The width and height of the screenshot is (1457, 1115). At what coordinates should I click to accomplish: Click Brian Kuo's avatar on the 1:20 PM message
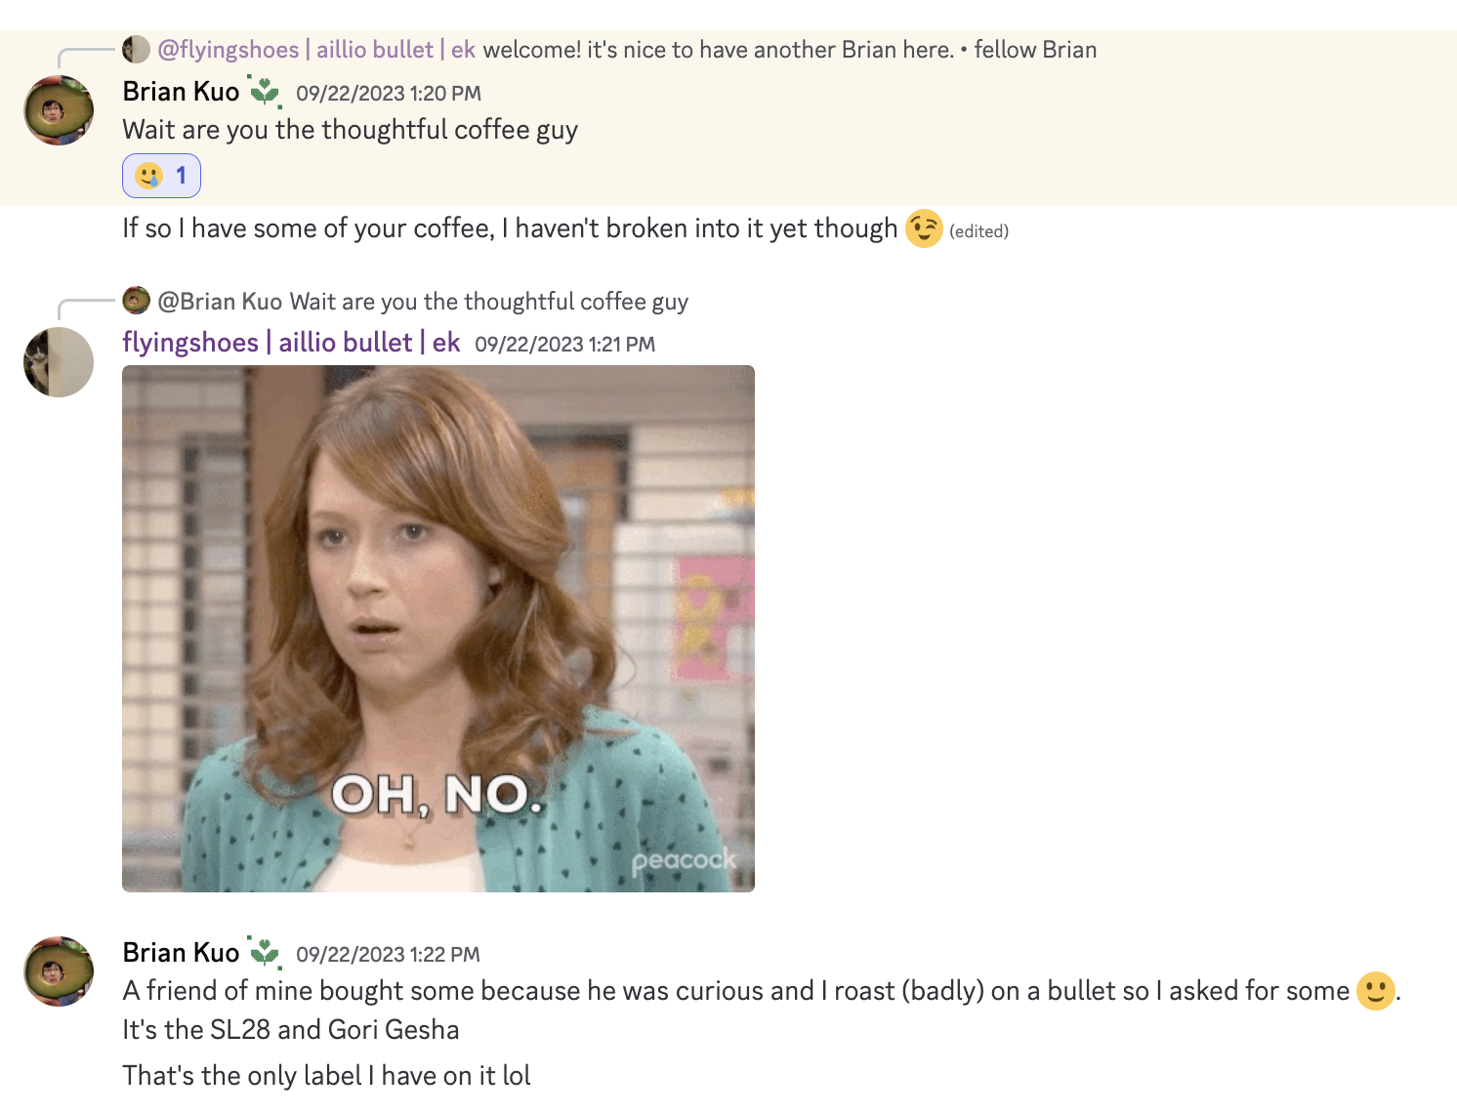click(59, 110)
